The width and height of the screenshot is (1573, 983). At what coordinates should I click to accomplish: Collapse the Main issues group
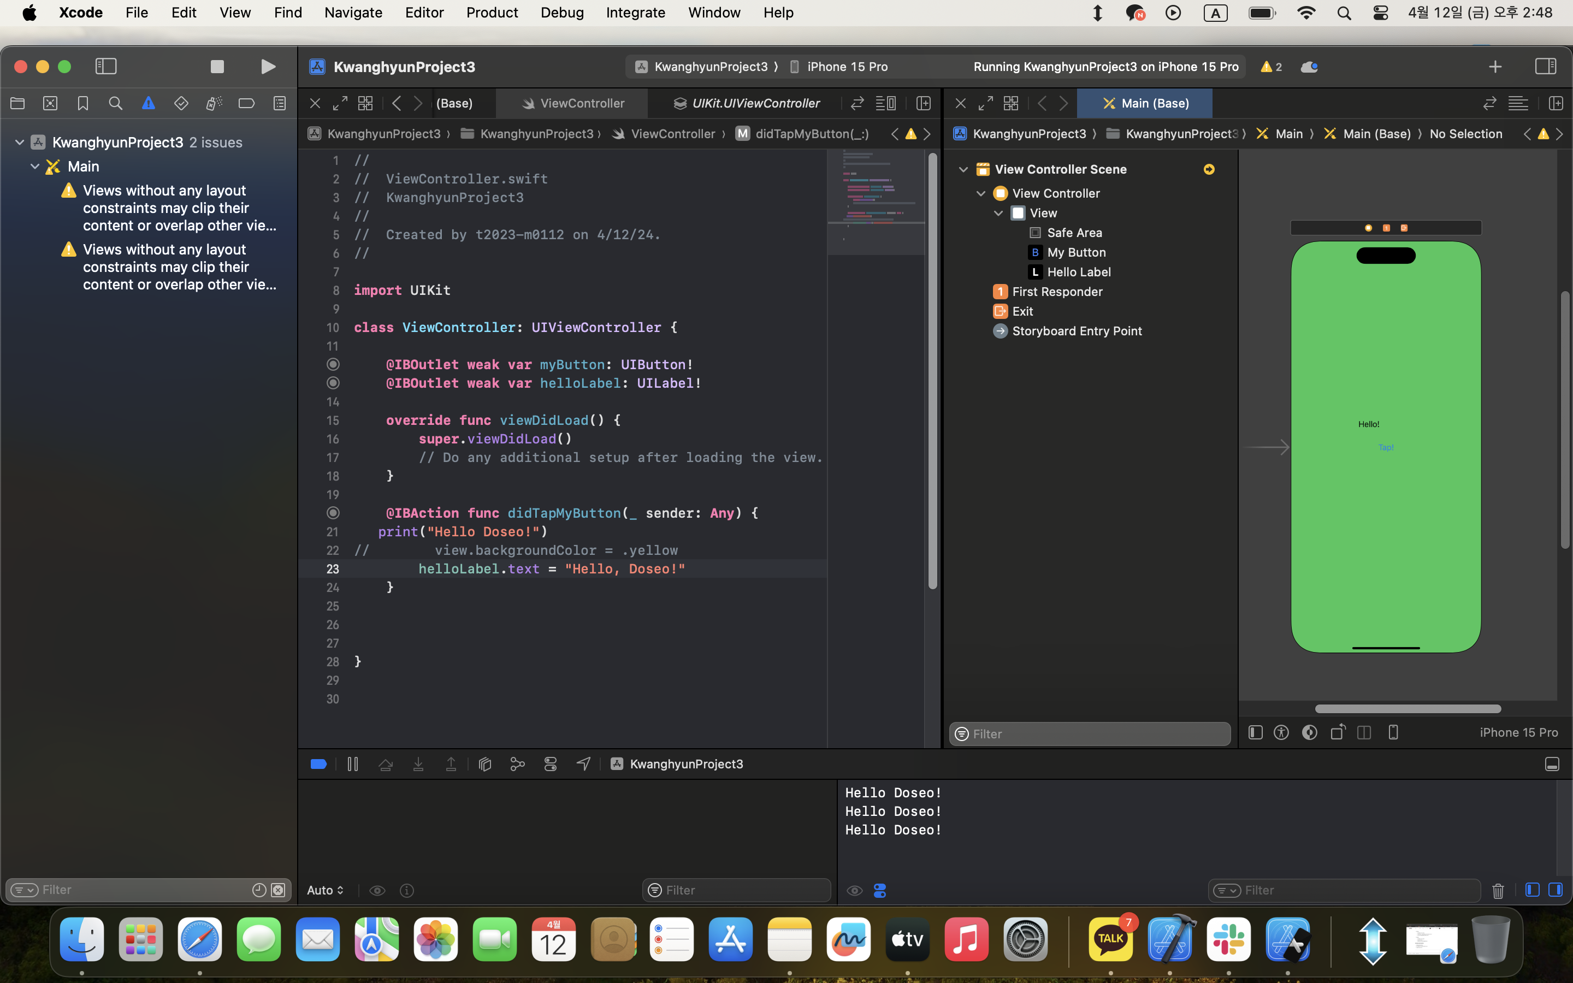click(x=35, y=167)
